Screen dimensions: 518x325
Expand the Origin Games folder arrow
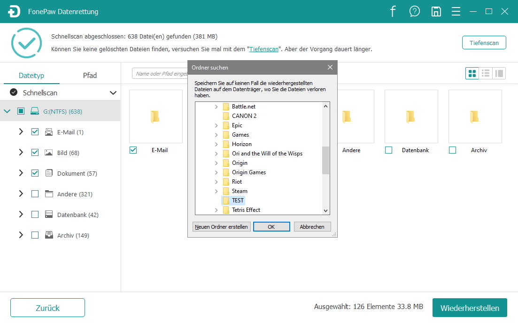(216, 172)
